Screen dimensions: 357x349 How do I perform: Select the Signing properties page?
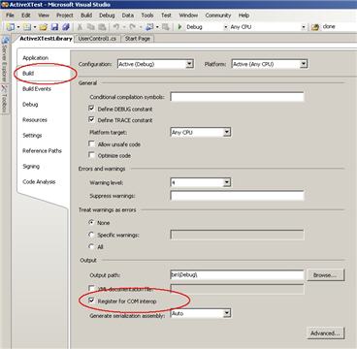31,167
